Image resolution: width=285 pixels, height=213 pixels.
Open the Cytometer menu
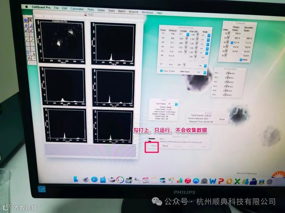pyautogui.click(x=77, y=9)
